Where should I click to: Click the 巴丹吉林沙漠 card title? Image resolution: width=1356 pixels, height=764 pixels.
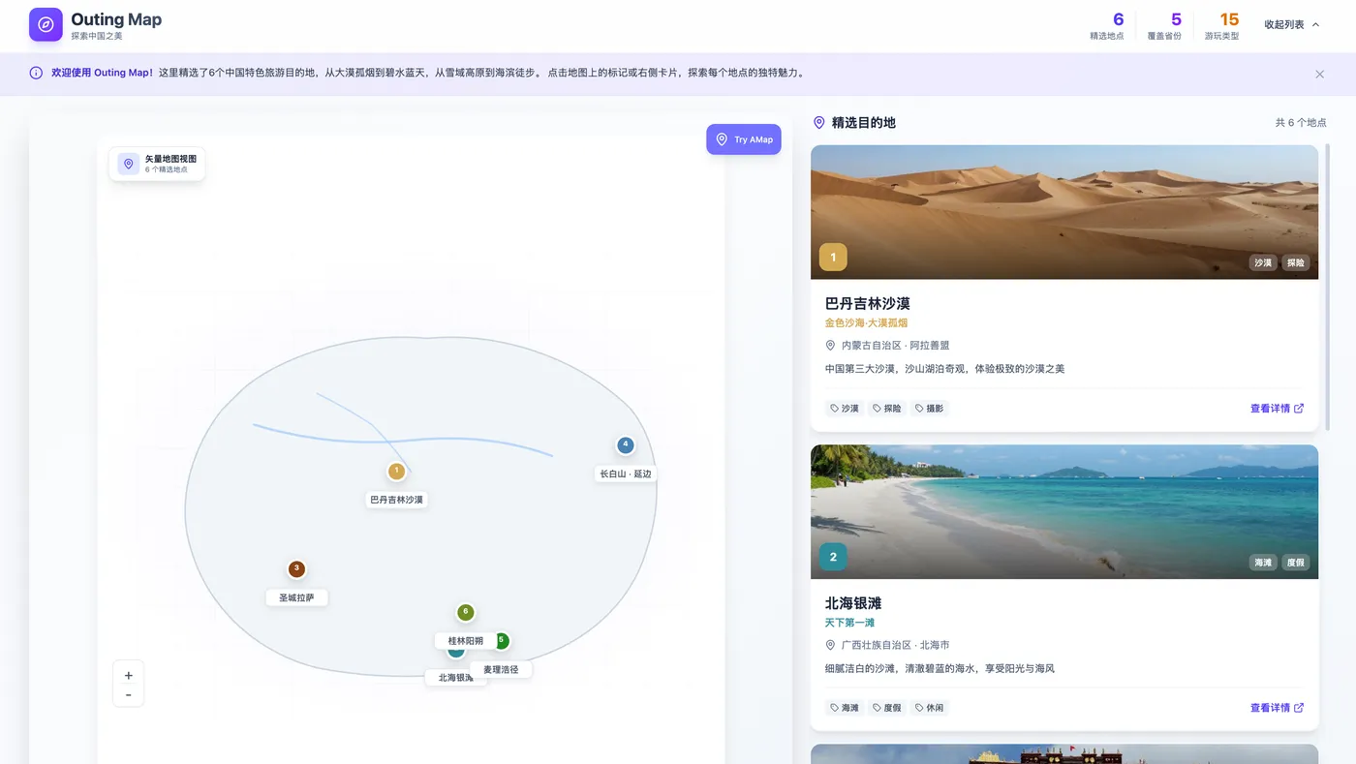click(x=868, y=303)
